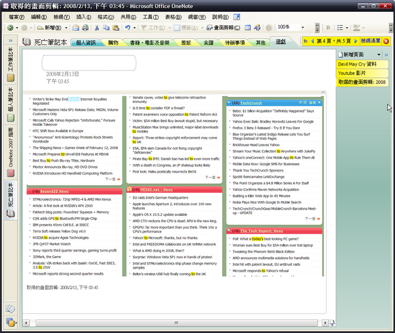Switch to the 其他 section tab
Screen dimensions: 395x333
pyautogui.click(x=260, y=43)
